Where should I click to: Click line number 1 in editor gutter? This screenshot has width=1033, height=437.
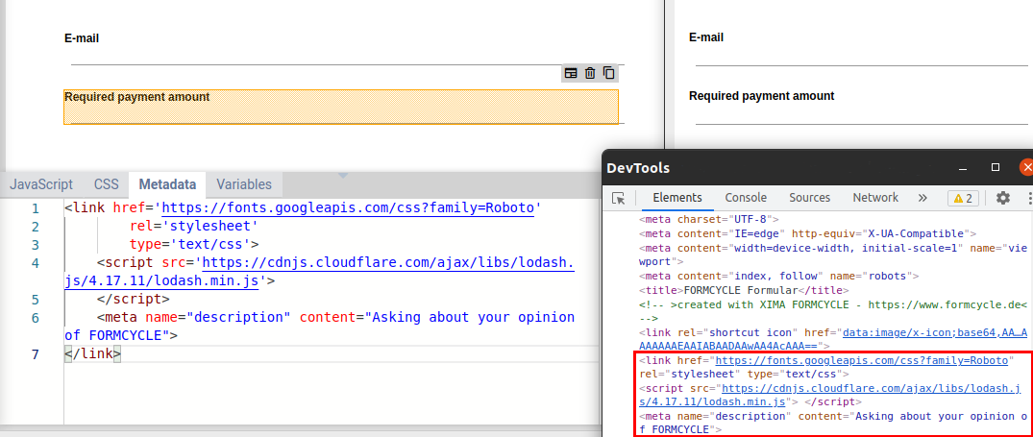tap(35, 208)
